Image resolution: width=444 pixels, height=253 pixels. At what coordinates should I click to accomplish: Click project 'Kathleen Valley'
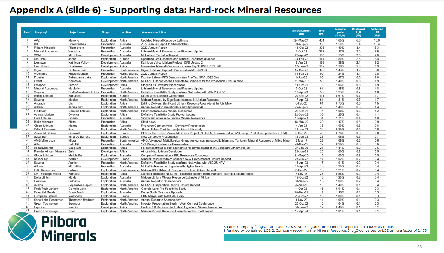click(79, 63)
